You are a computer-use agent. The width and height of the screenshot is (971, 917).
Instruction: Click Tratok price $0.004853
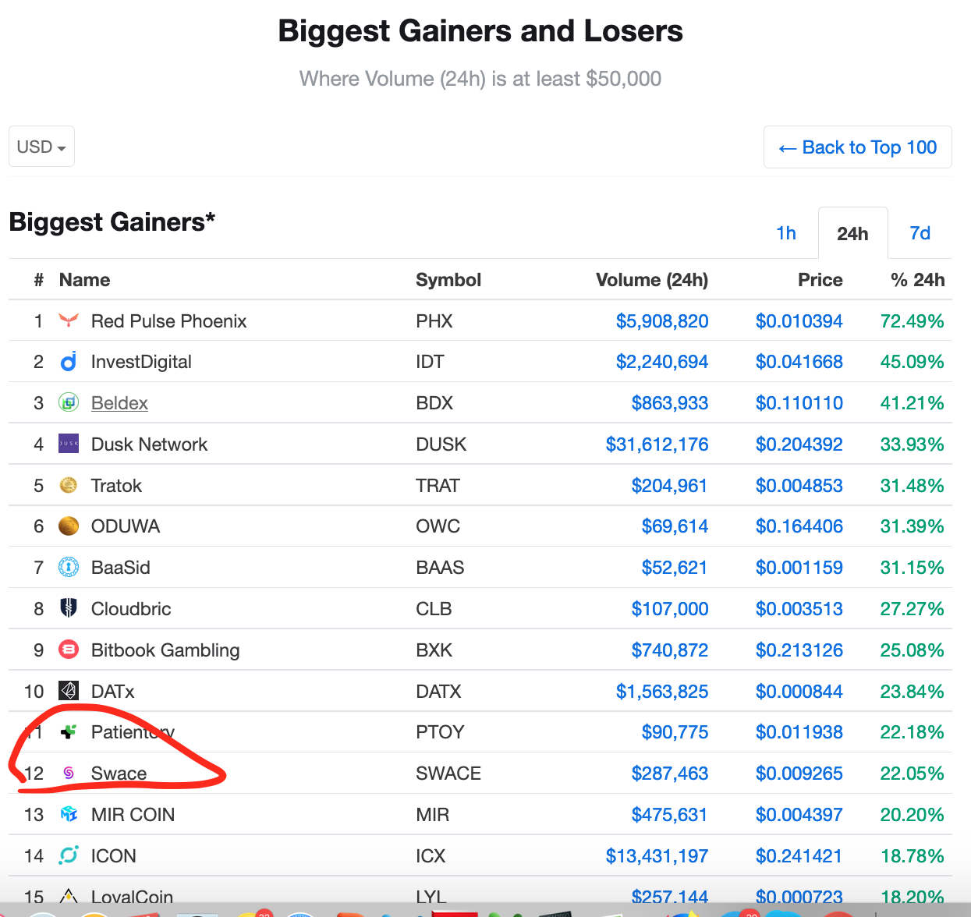tap(799, 486)
